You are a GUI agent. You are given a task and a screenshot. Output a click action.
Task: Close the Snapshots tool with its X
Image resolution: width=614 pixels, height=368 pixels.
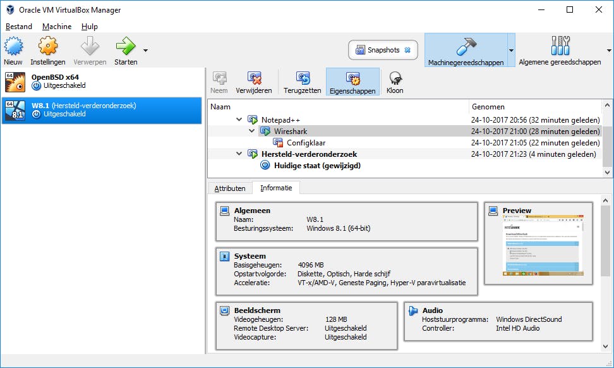pyautogui.click(x=407, y=50)
